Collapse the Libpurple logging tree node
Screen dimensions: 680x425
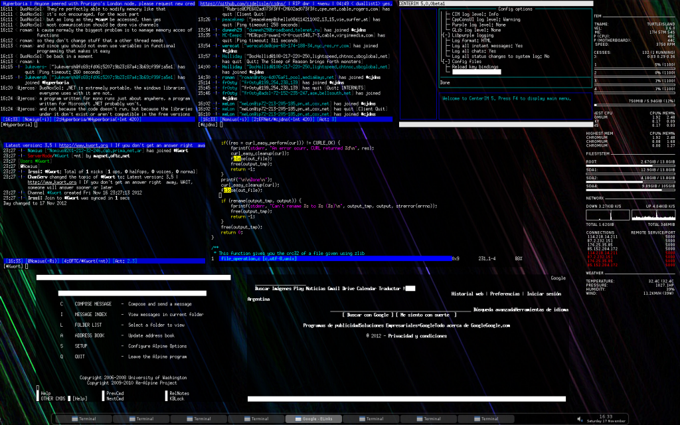[445, 35]
